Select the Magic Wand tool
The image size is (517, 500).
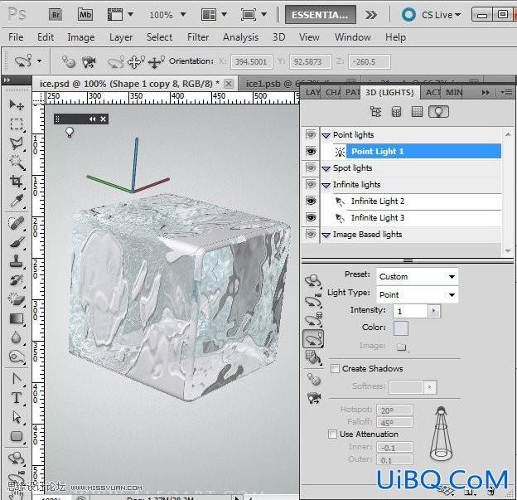[x=17, y=162]
